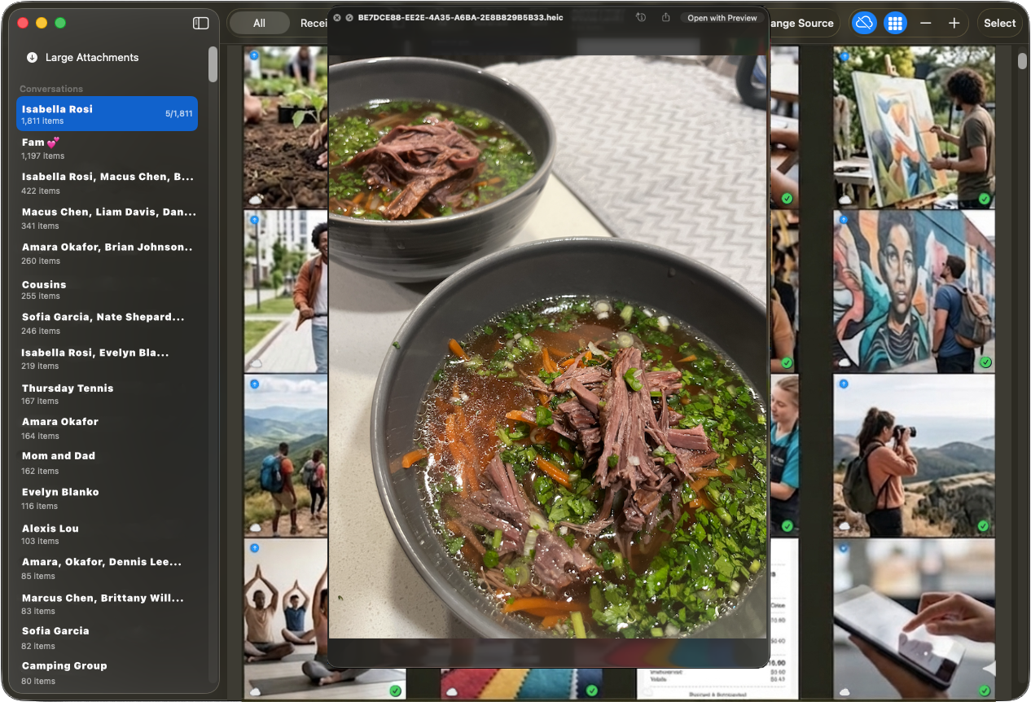
Task: Click the rotate icon in Quick Look header
Action: [x=641, y=18]
